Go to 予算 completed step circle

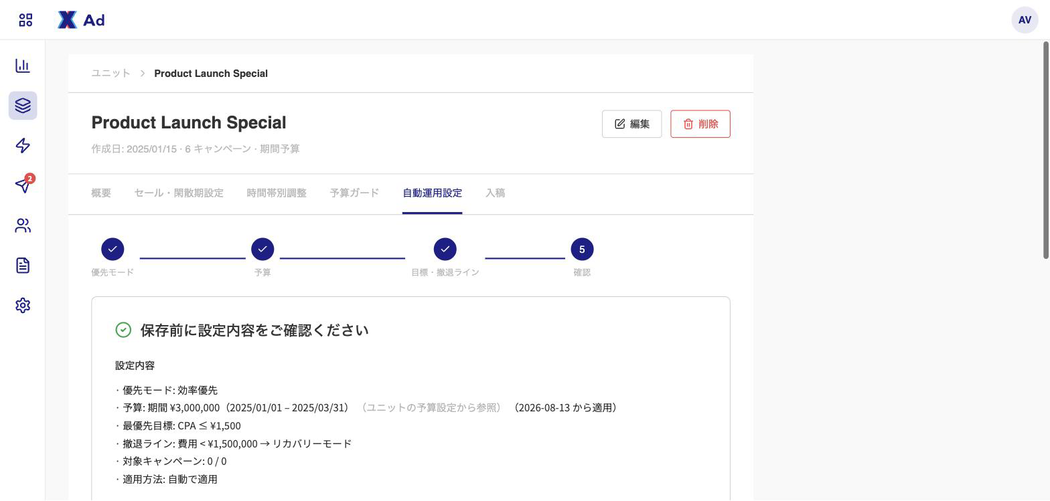[262, 249]
